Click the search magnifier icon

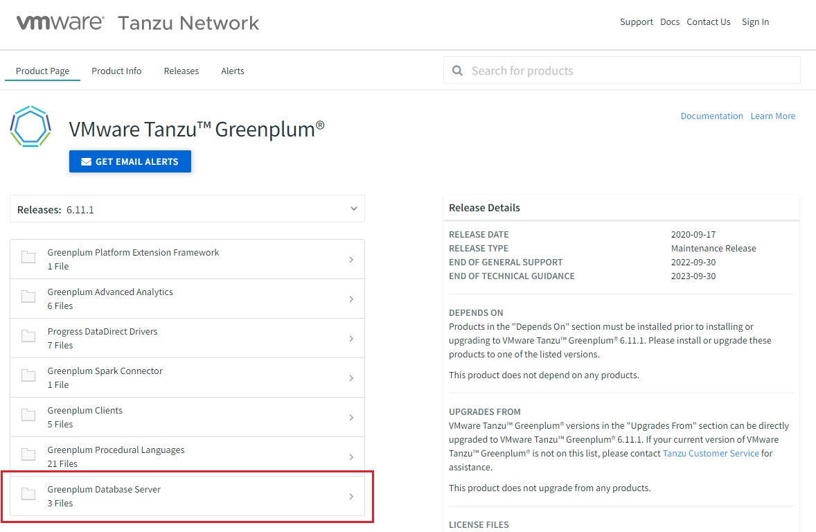(x=457, y=70)
